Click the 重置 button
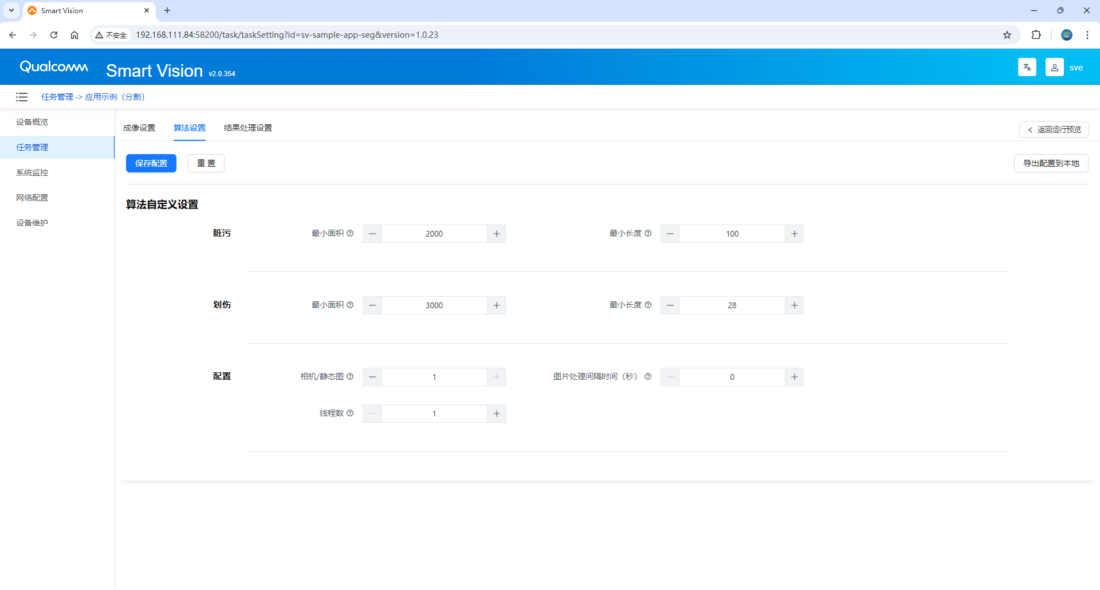 (x=206, y=163)
